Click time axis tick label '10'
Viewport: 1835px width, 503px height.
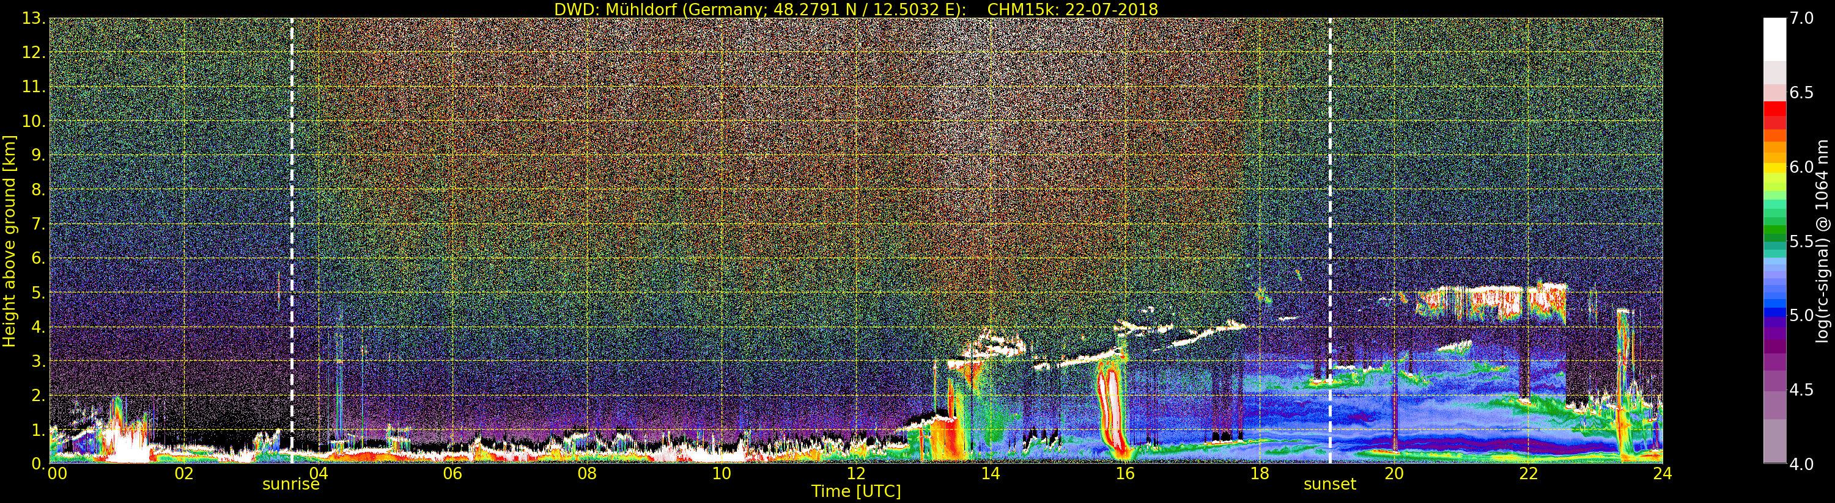point(722,473)
